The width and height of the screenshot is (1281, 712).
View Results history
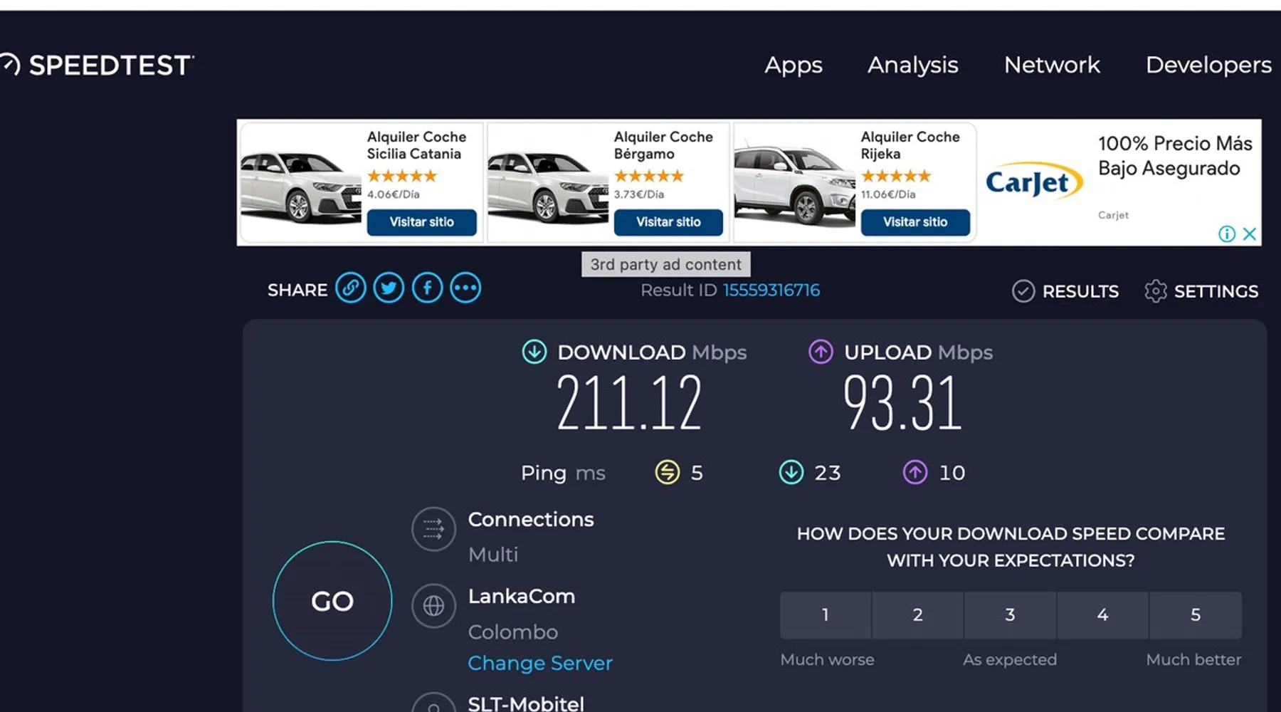point(1065,291)
